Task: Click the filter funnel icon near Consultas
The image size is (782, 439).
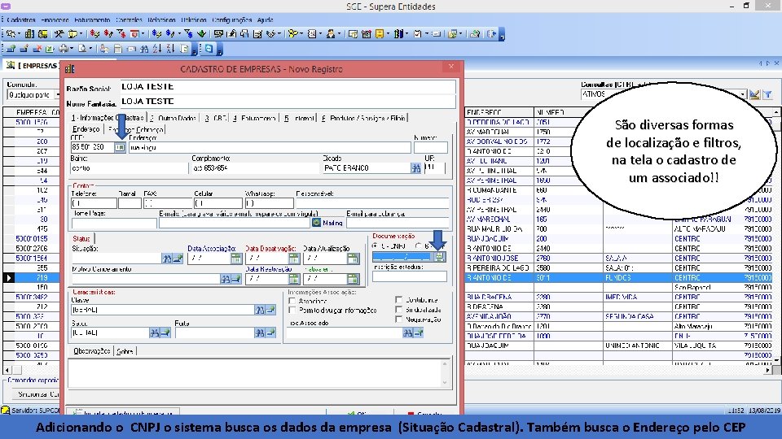Action: tap(768, 94)
